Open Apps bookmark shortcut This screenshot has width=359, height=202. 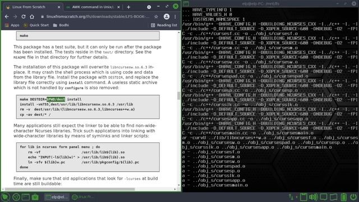point(12,25)
